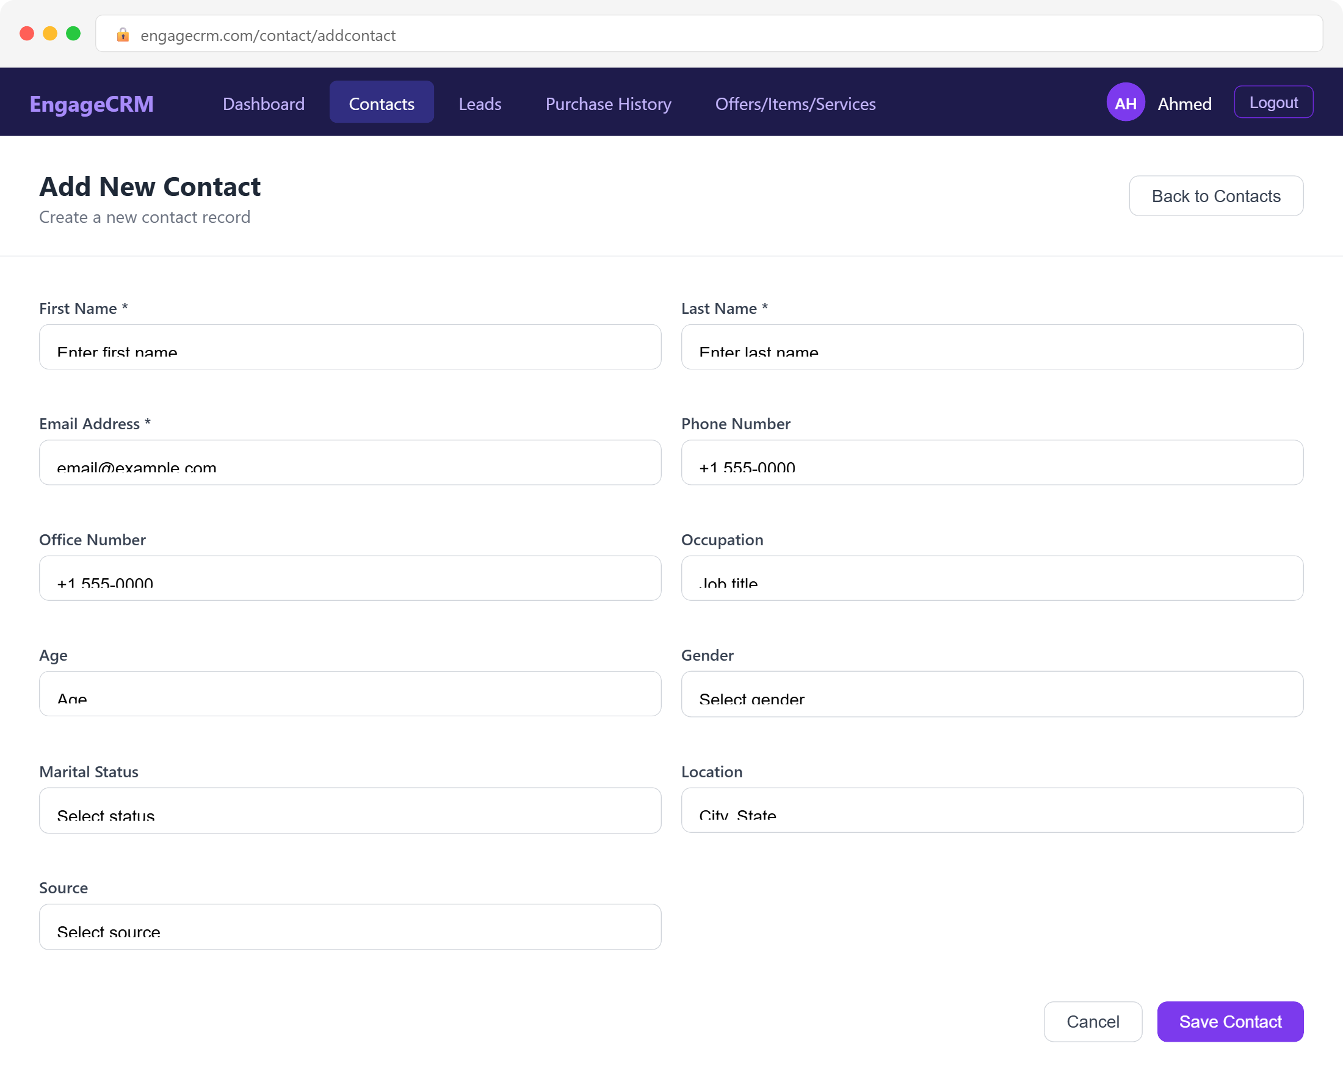
Task: Focus the First Name input field
Action: tap(350, 347)
